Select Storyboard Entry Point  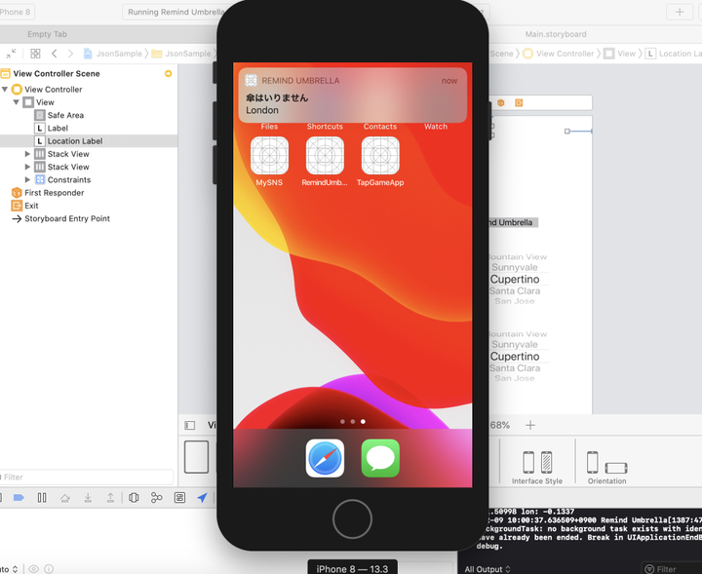tap(66, 218)
